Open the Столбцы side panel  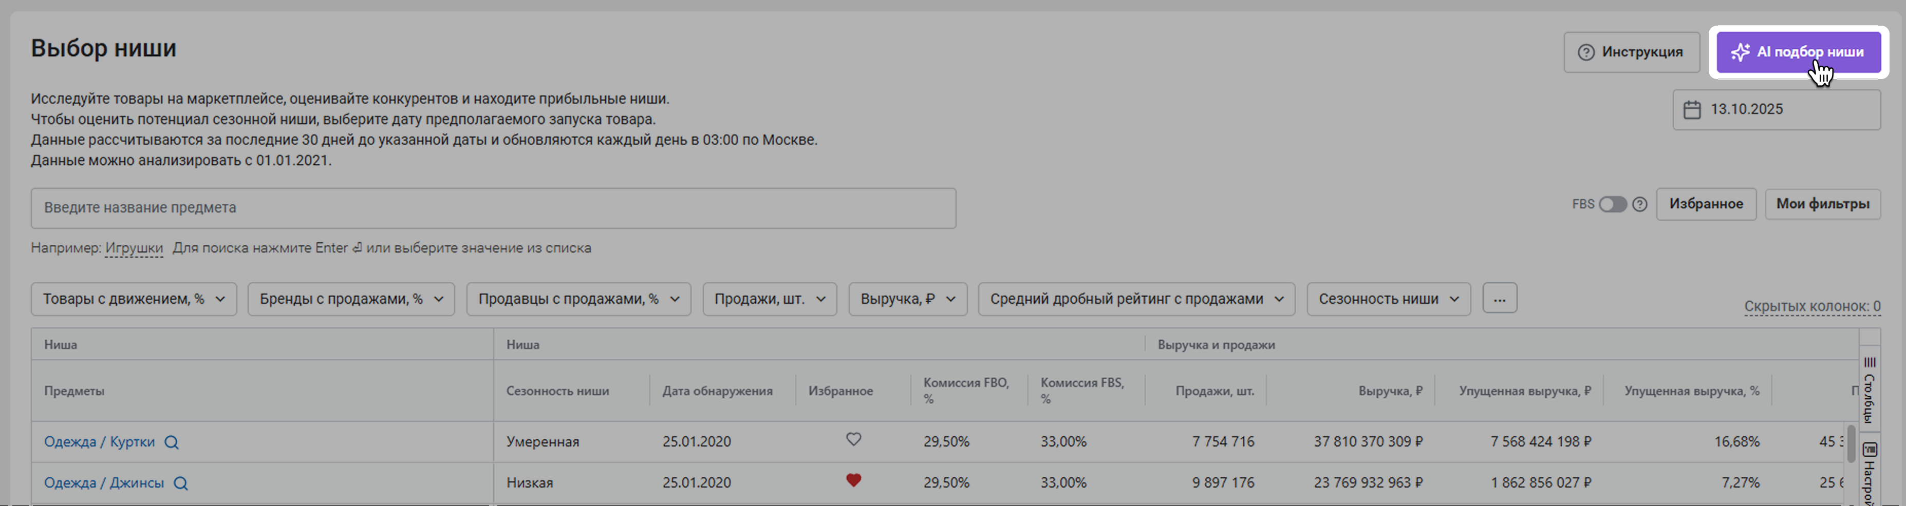click(1869, 388)
